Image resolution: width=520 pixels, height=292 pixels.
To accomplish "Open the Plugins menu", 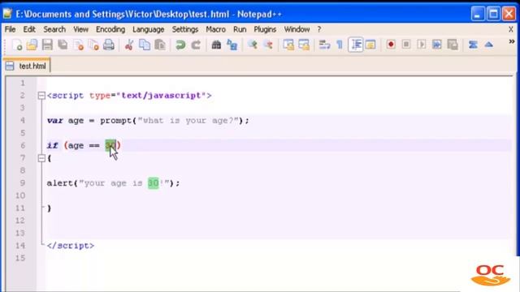I will click(x=265, y=29).
